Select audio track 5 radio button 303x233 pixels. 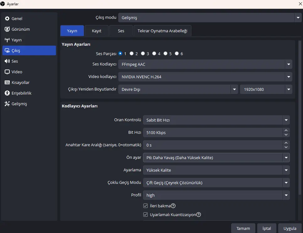[x=165, y=54]
